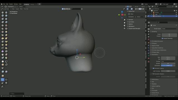The width and height of the screenshot is (178, 100).
Task: Select Quad Sphere in the outliner
Action: [x=158, y=16]
